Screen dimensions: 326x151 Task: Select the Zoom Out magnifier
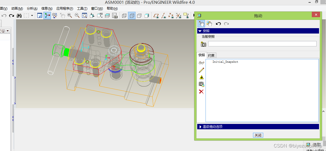pos(77,16)
